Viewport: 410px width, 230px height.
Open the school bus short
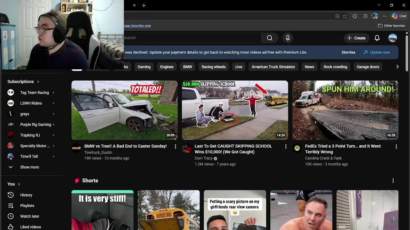click(x=169, y=210)
